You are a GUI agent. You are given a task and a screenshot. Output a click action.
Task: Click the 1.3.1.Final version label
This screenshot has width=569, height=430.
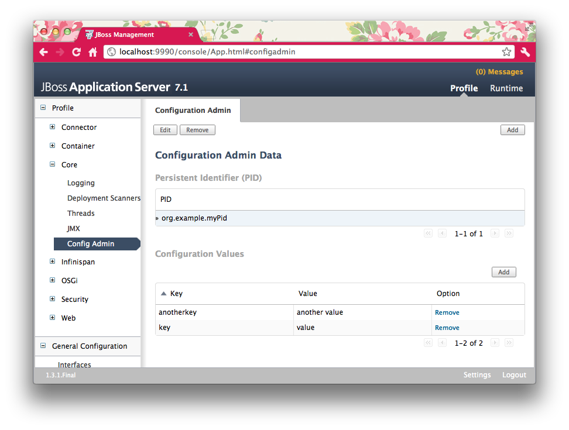[x=61, y=375]
